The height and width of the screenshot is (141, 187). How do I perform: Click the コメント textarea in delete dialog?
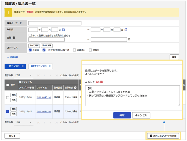coord(132,96)
